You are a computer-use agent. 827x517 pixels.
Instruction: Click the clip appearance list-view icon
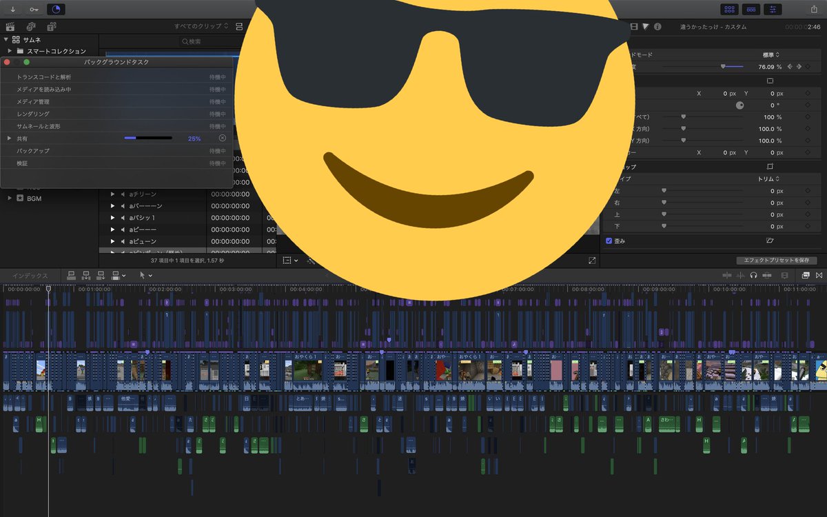click(239, 26)
